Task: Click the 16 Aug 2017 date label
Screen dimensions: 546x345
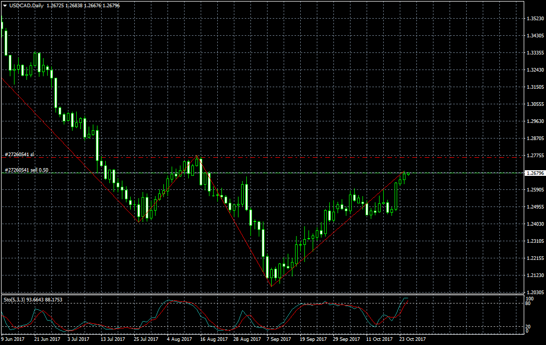Action: (x=213, y=339)
